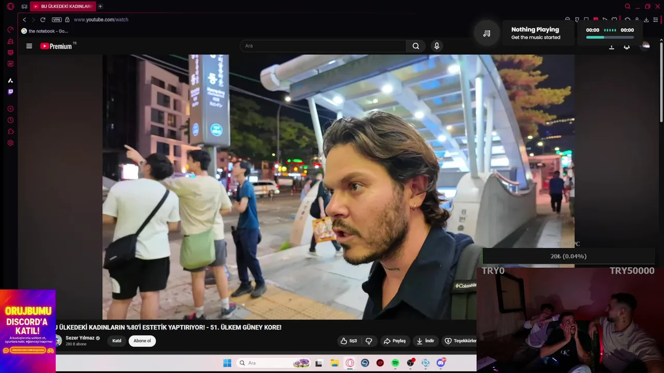664x373 pixels.
Task: Click the İndir download button
Action: (x=425, y=341)
